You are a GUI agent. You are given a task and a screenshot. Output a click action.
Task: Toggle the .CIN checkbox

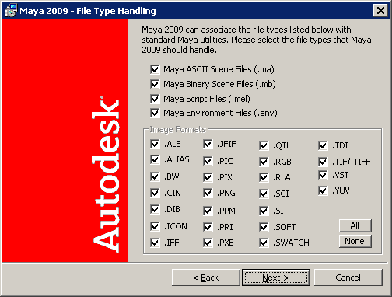pos(155,193)
